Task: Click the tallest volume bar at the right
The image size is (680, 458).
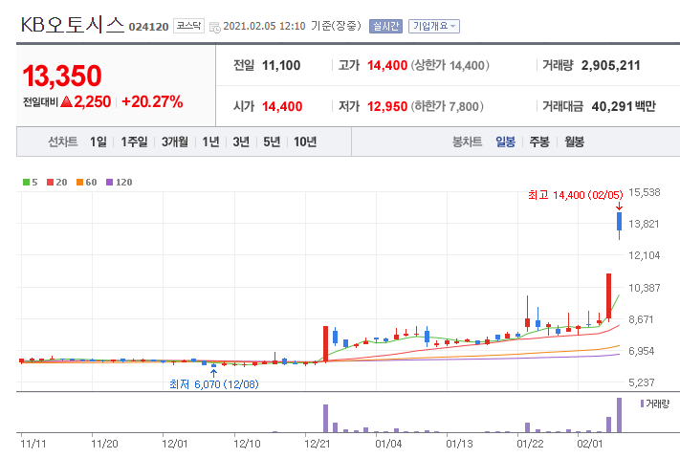Action: click(620, 415)
